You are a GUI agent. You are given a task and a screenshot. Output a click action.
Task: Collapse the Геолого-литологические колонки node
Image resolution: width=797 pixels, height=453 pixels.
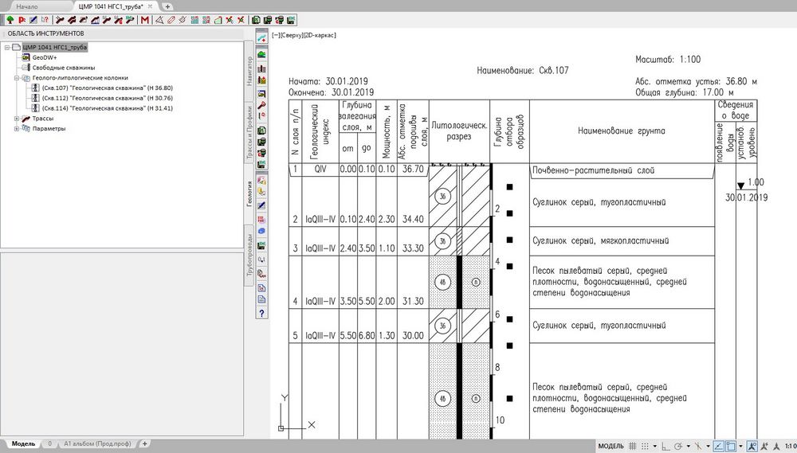(17, 78)
